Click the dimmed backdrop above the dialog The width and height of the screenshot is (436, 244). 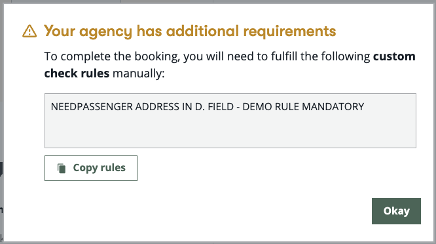218,1
